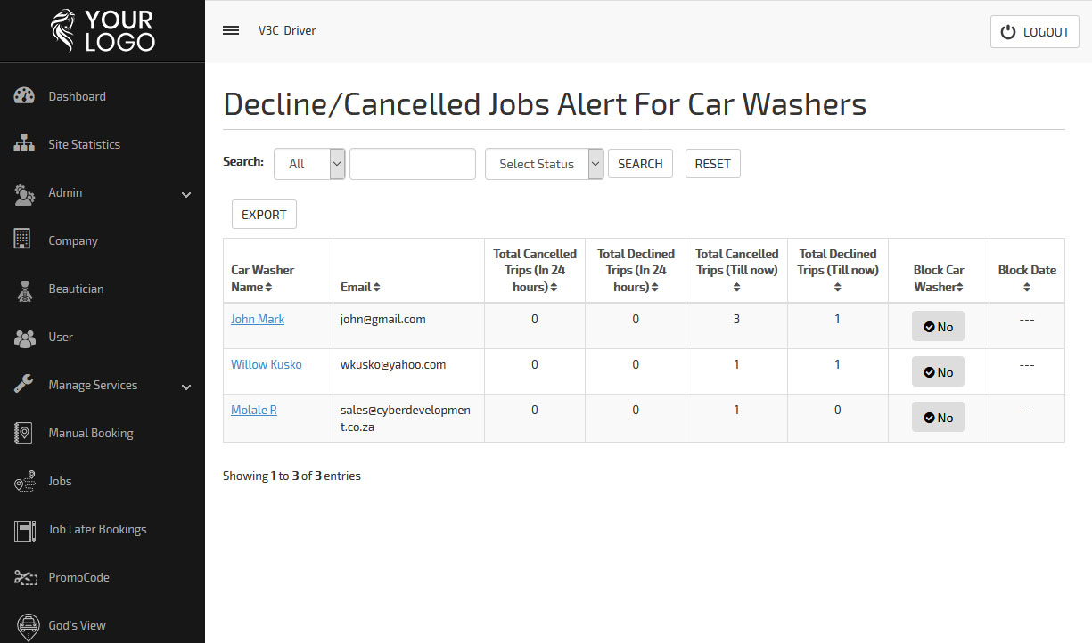Click the EXPORT button
1092x643 pixels.
click(x=264, y=215)
